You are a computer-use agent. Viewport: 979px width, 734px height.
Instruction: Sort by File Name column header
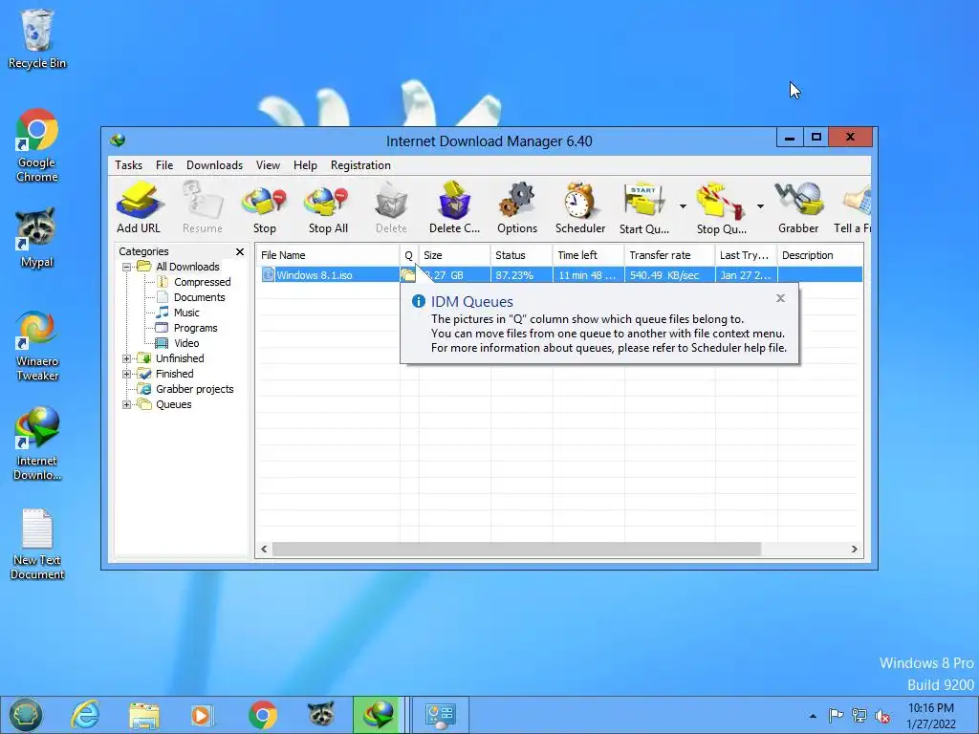pos(327,255)
